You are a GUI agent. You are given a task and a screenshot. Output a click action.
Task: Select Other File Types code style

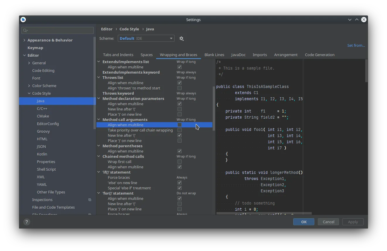pos(51,192)
